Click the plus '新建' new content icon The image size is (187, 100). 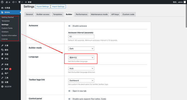tap(26, 2)
